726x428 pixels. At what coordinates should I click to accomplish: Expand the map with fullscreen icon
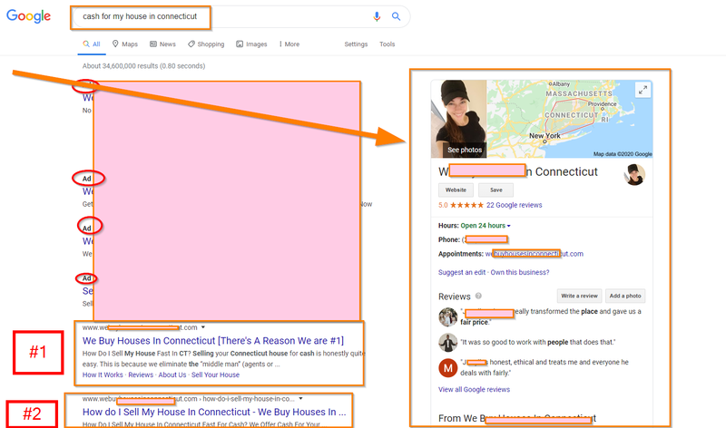pyautogui.click(x=643, y=90)
